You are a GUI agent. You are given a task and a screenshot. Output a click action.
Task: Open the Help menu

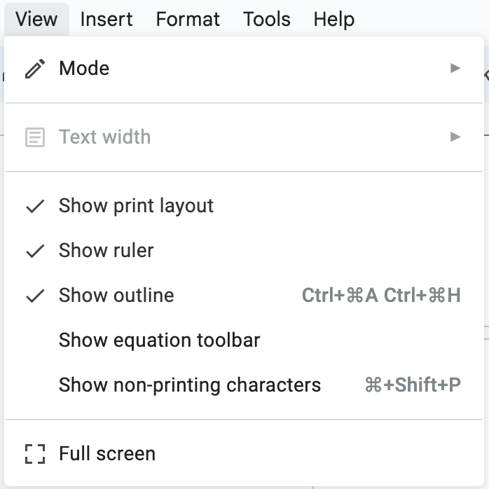click(x=334, y=20)
